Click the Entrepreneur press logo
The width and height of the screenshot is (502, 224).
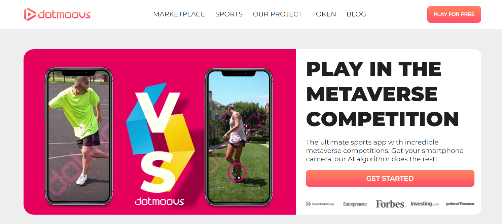pos(355,204)
